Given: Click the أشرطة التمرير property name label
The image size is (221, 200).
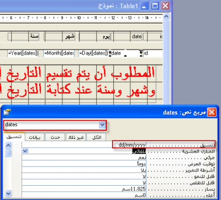Looking at the screenshot, I should (x=200, y=170).
